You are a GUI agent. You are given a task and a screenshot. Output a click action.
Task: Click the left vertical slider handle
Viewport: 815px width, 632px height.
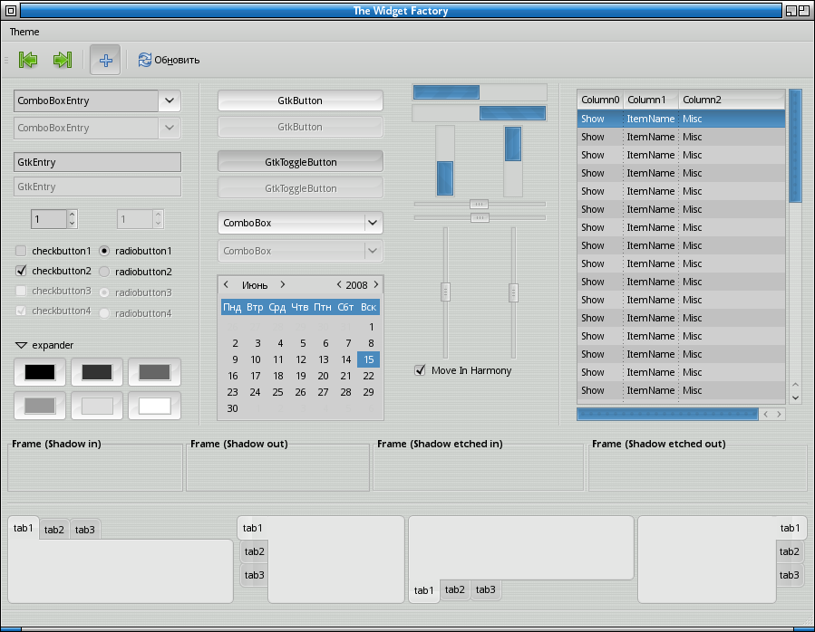(x=445, y=292)
